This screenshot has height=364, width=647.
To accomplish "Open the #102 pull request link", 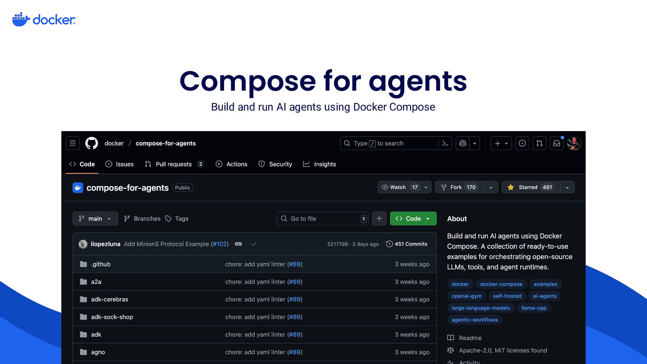I will [220, 244].
